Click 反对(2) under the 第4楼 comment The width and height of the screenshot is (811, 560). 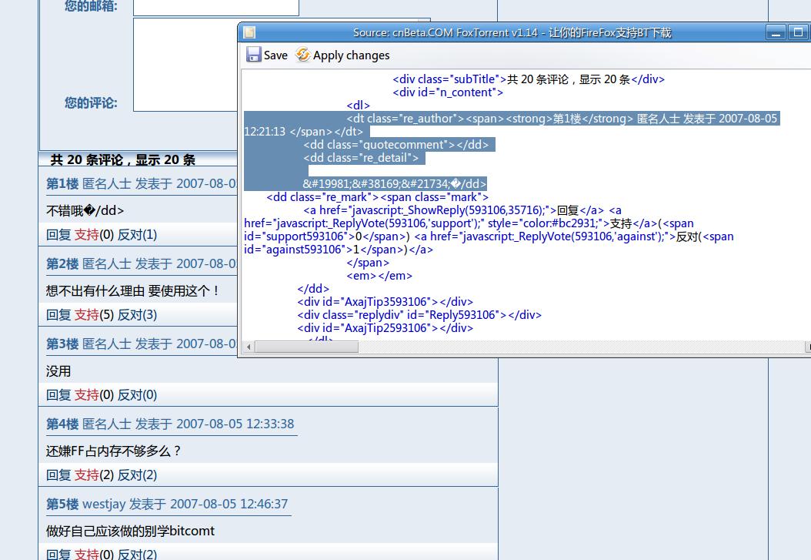pyautogui.click(x=137, y=475)
